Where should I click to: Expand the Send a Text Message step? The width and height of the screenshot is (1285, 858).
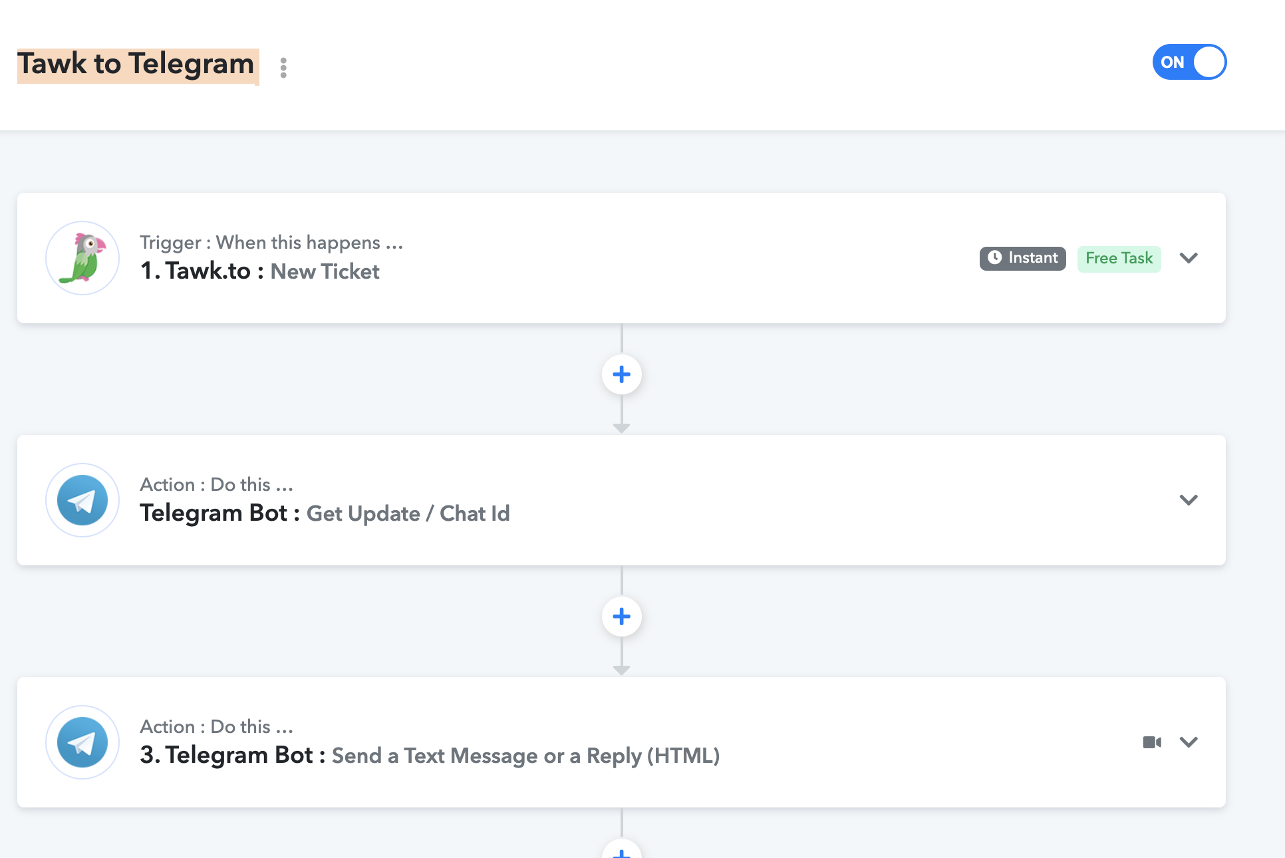1189,742
